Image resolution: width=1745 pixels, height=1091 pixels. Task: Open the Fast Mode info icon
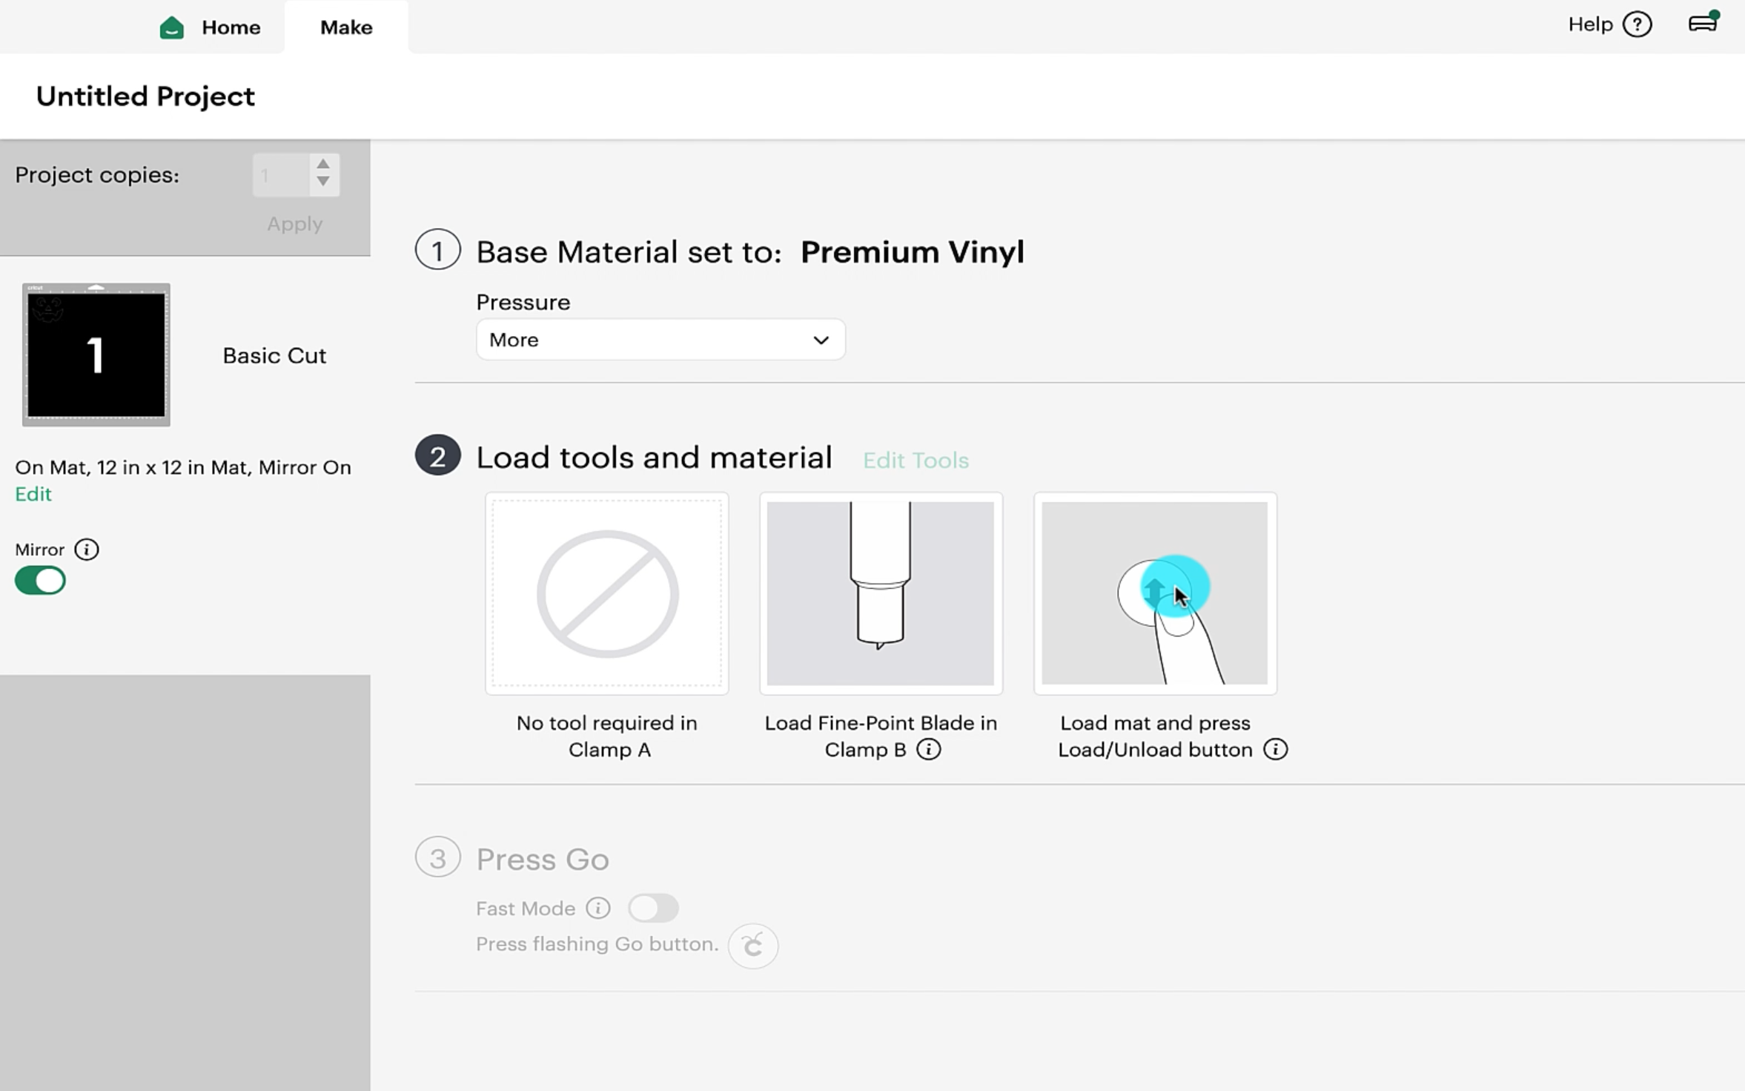point(597,908)
